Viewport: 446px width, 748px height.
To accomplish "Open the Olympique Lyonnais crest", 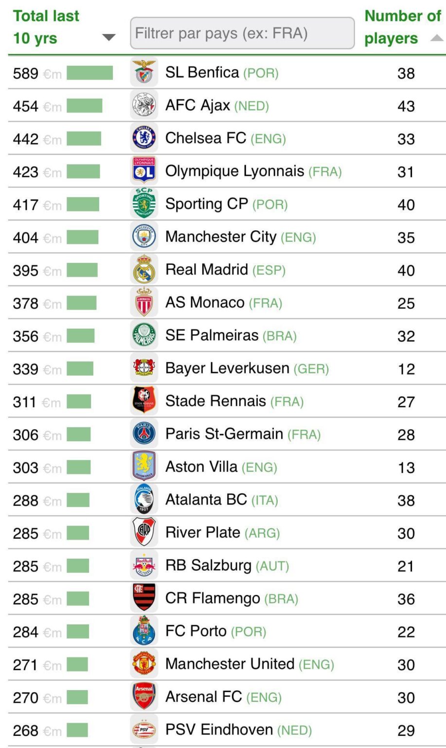I will [143, 171].
